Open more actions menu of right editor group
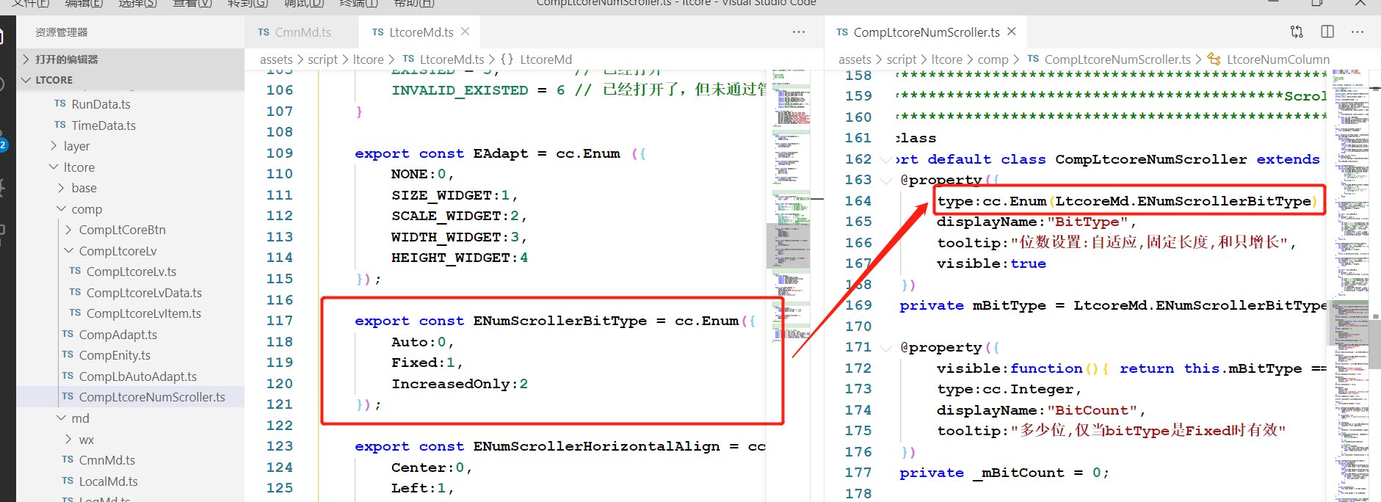 point(1358,32)
